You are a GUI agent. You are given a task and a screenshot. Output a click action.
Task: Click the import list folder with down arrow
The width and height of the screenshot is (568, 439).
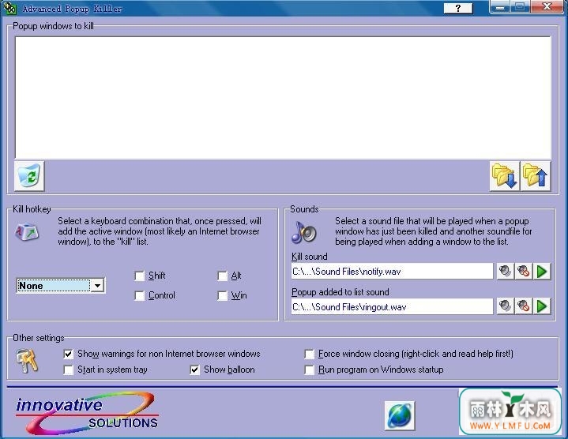pyautogui.click(x=505, y=176)
